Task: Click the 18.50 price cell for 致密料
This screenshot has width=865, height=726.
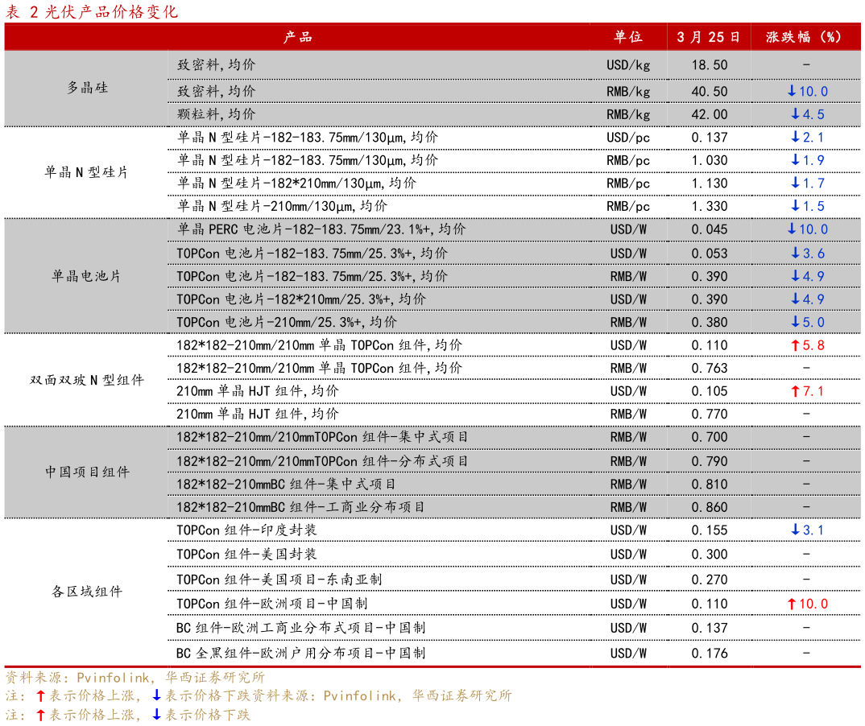Action: [709, 65]
